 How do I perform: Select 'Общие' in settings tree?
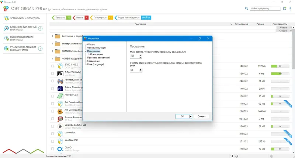[91, 44]
